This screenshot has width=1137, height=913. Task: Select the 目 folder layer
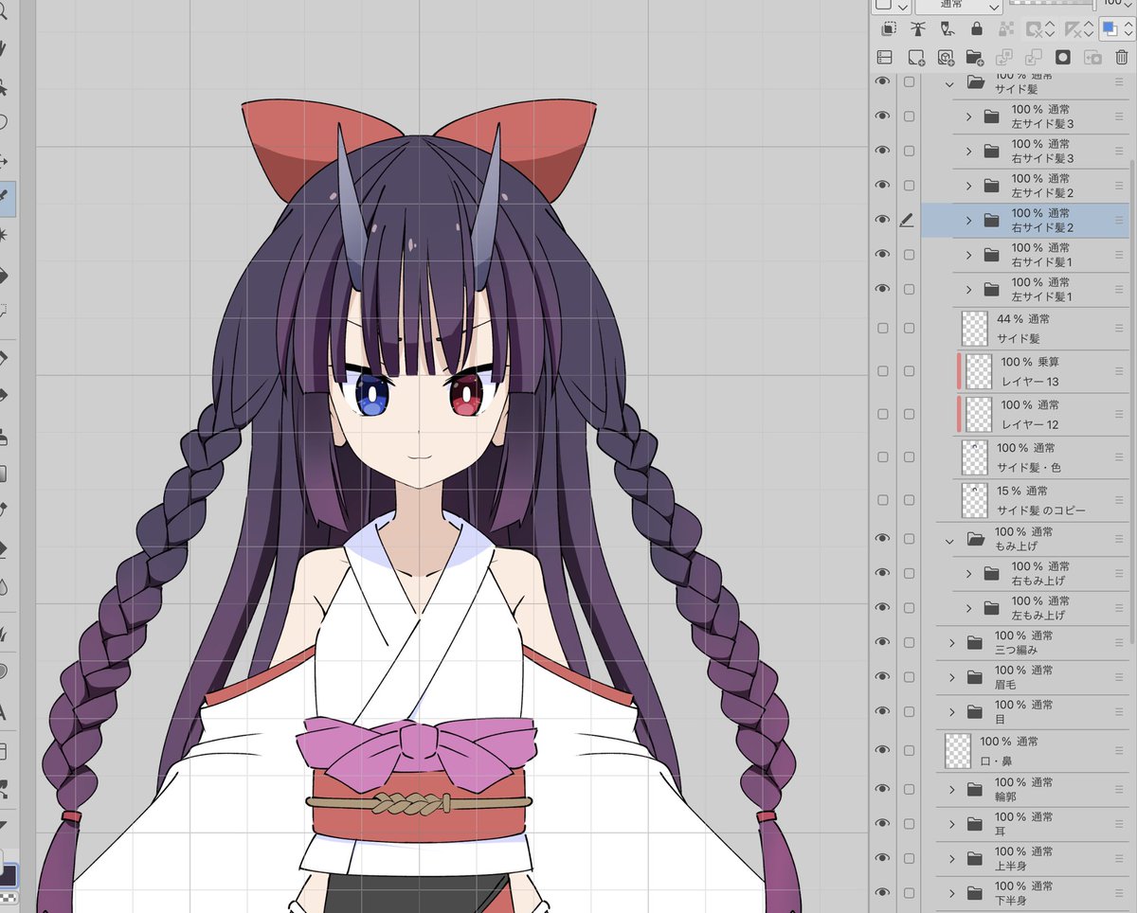tap(1024, 711)
